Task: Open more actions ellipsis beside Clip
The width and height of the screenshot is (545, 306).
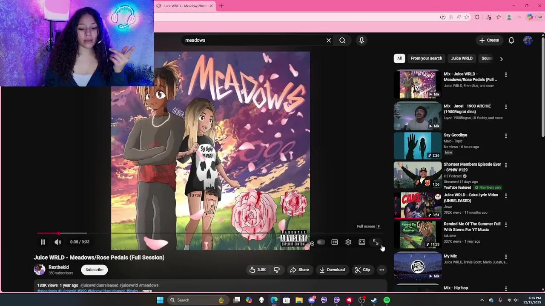Action: (382, 270)
